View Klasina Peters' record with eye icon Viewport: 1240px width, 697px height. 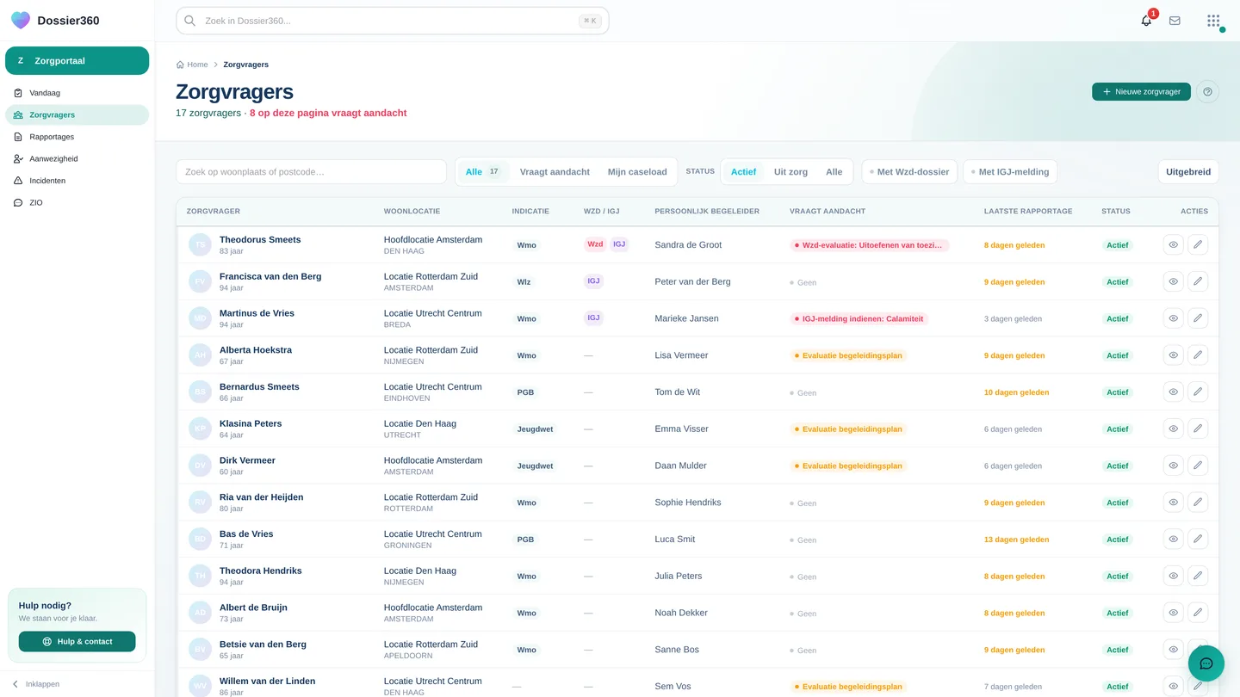pyautogui.click(x=1173, y=429)
